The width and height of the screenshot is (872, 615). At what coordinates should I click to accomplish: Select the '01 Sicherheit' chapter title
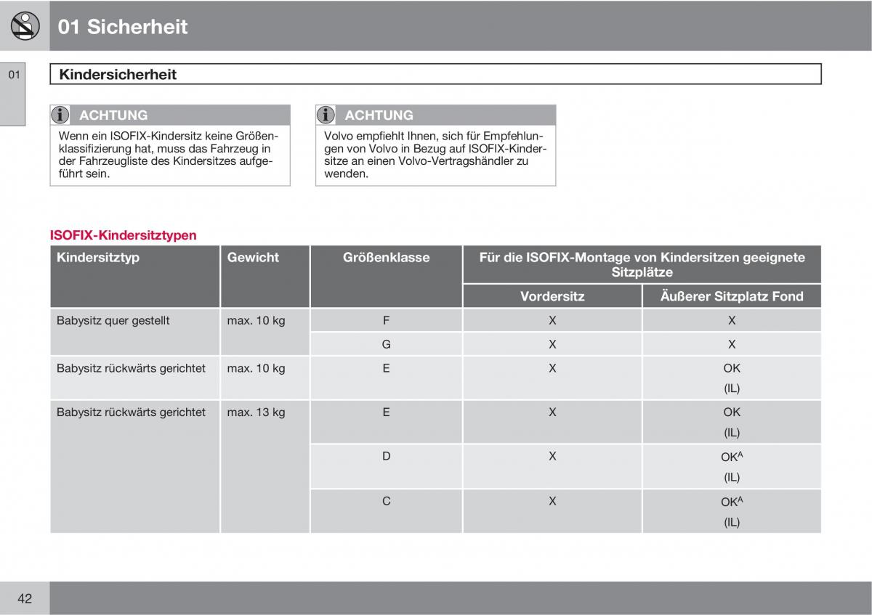coord(123,27)
